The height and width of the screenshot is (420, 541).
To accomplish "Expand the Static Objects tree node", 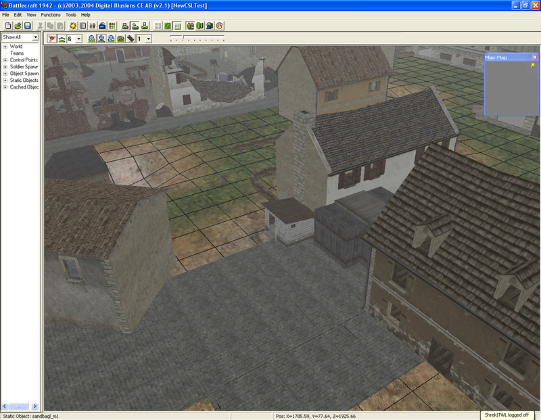I will click(5, 80).
